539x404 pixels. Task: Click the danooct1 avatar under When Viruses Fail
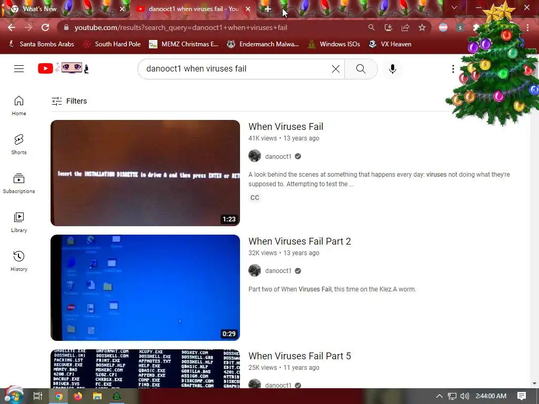tap(255, 156)
